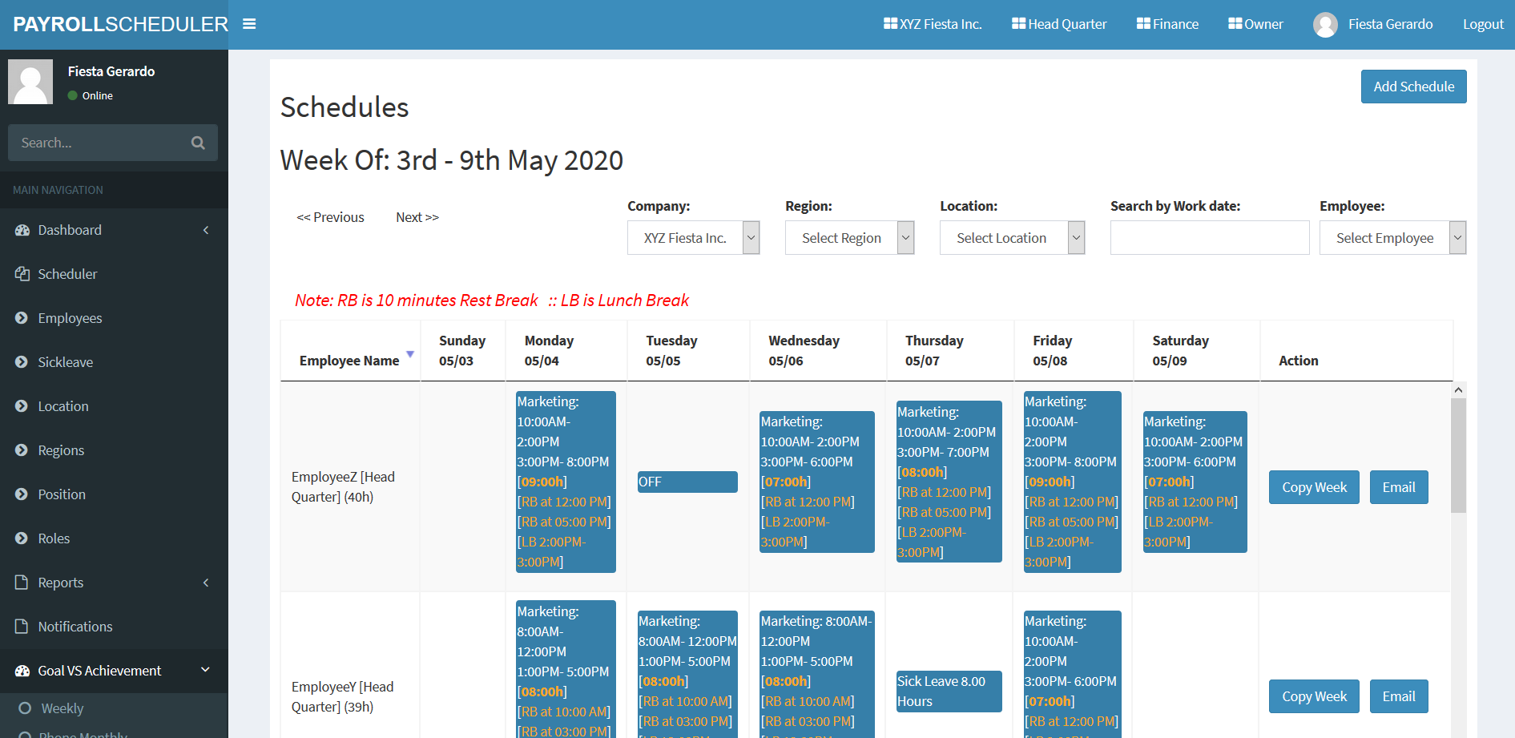Click Email button for EmployeeY

tap(1399, 696)
